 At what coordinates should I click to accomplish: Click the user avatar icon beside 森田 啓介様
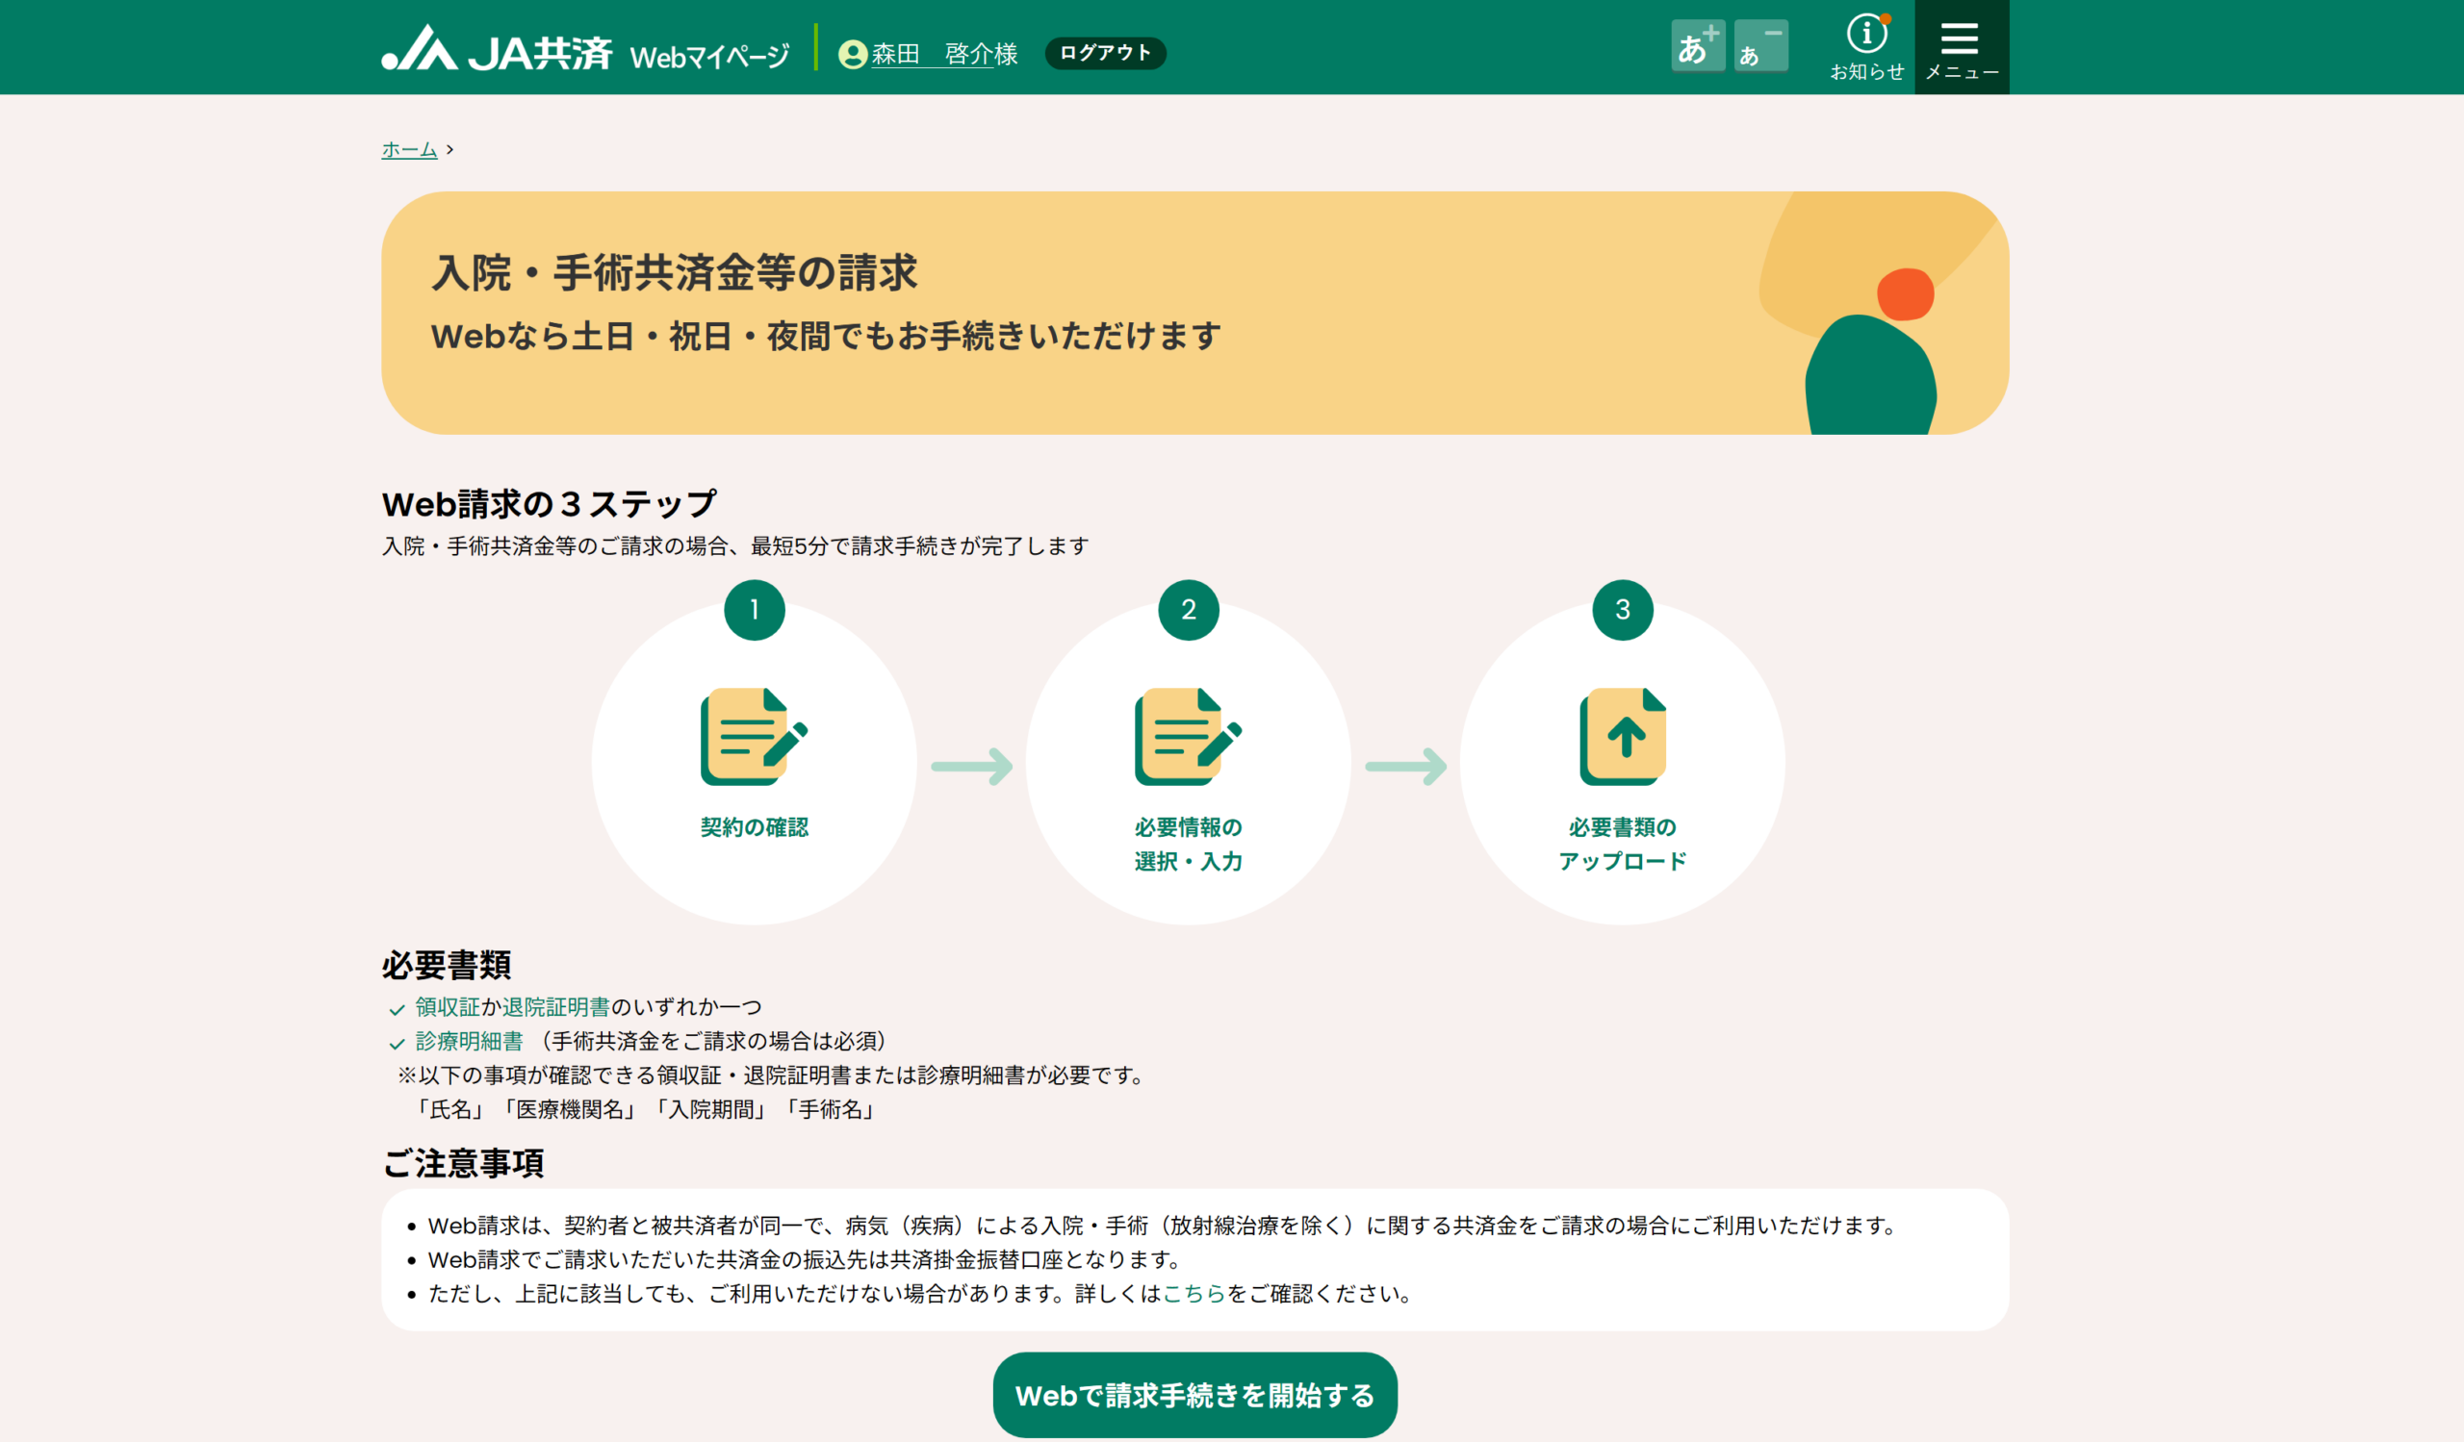click(852, 54)
